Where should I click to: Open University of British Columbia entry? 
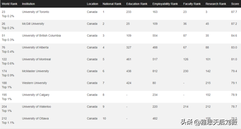(42, 35)
